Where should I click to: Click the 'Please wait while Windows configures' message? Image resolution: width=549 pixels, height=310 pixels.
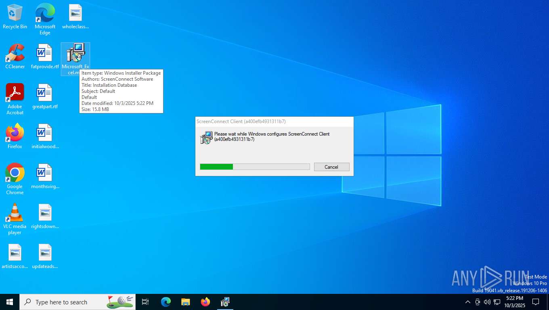pos(272,136)
